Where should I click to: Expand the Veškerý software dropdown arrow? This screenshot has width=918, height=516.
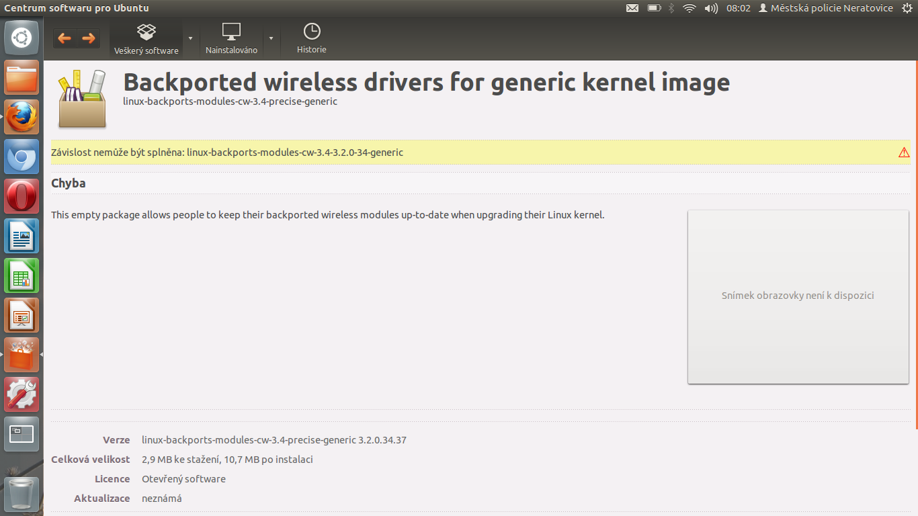pyautogui.click(x=191, y=38)
